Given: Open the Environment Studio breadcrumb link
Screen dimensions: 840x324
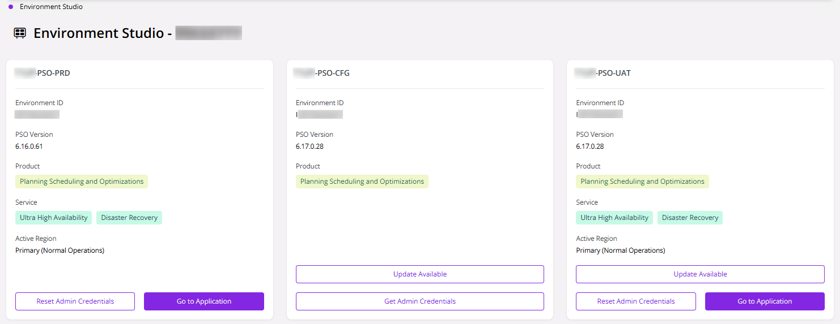Looking at the screenshot, I should [51, 7].
